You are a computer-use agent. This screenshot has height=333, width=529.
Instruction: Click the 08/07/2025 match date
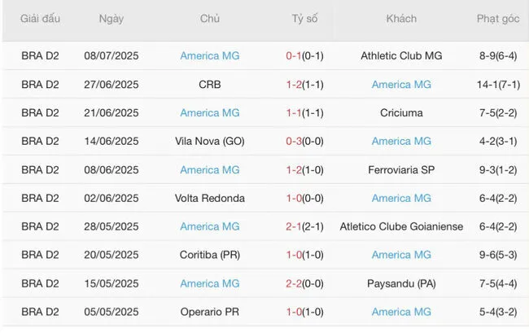pos(111,56)
